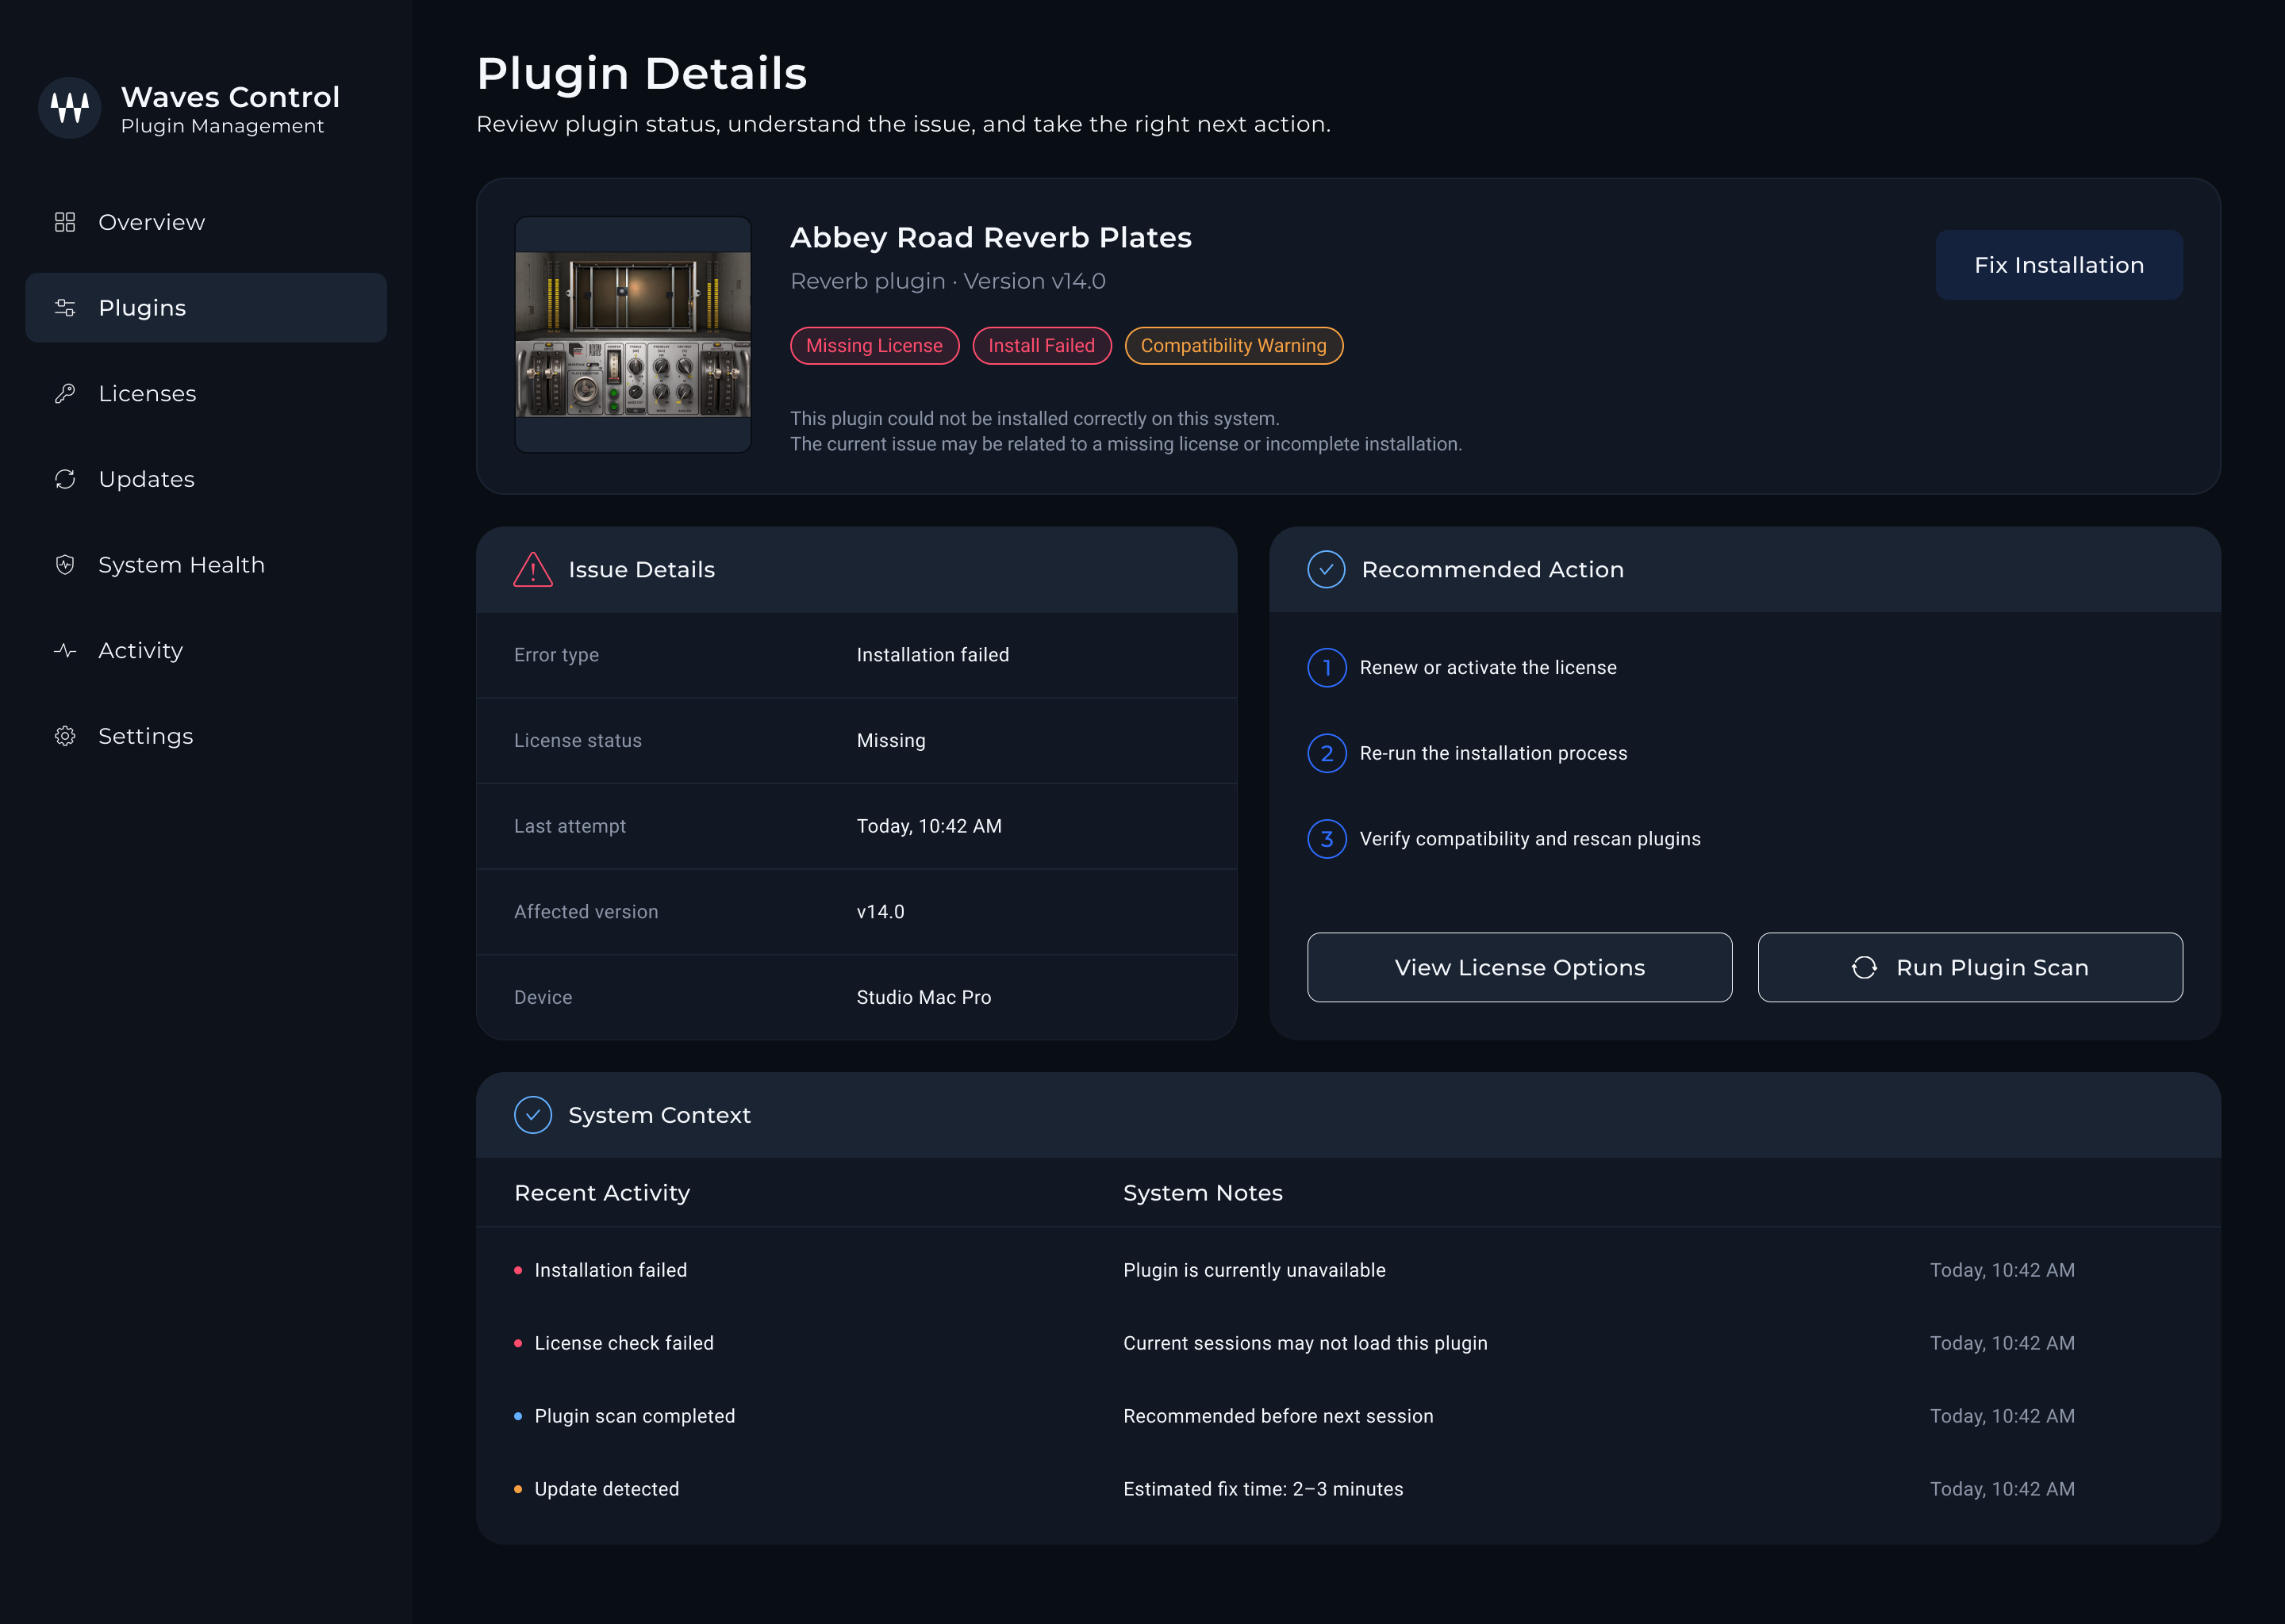
Task: Click the Run Plugin Scan button
Action: tap(1970, 968)
